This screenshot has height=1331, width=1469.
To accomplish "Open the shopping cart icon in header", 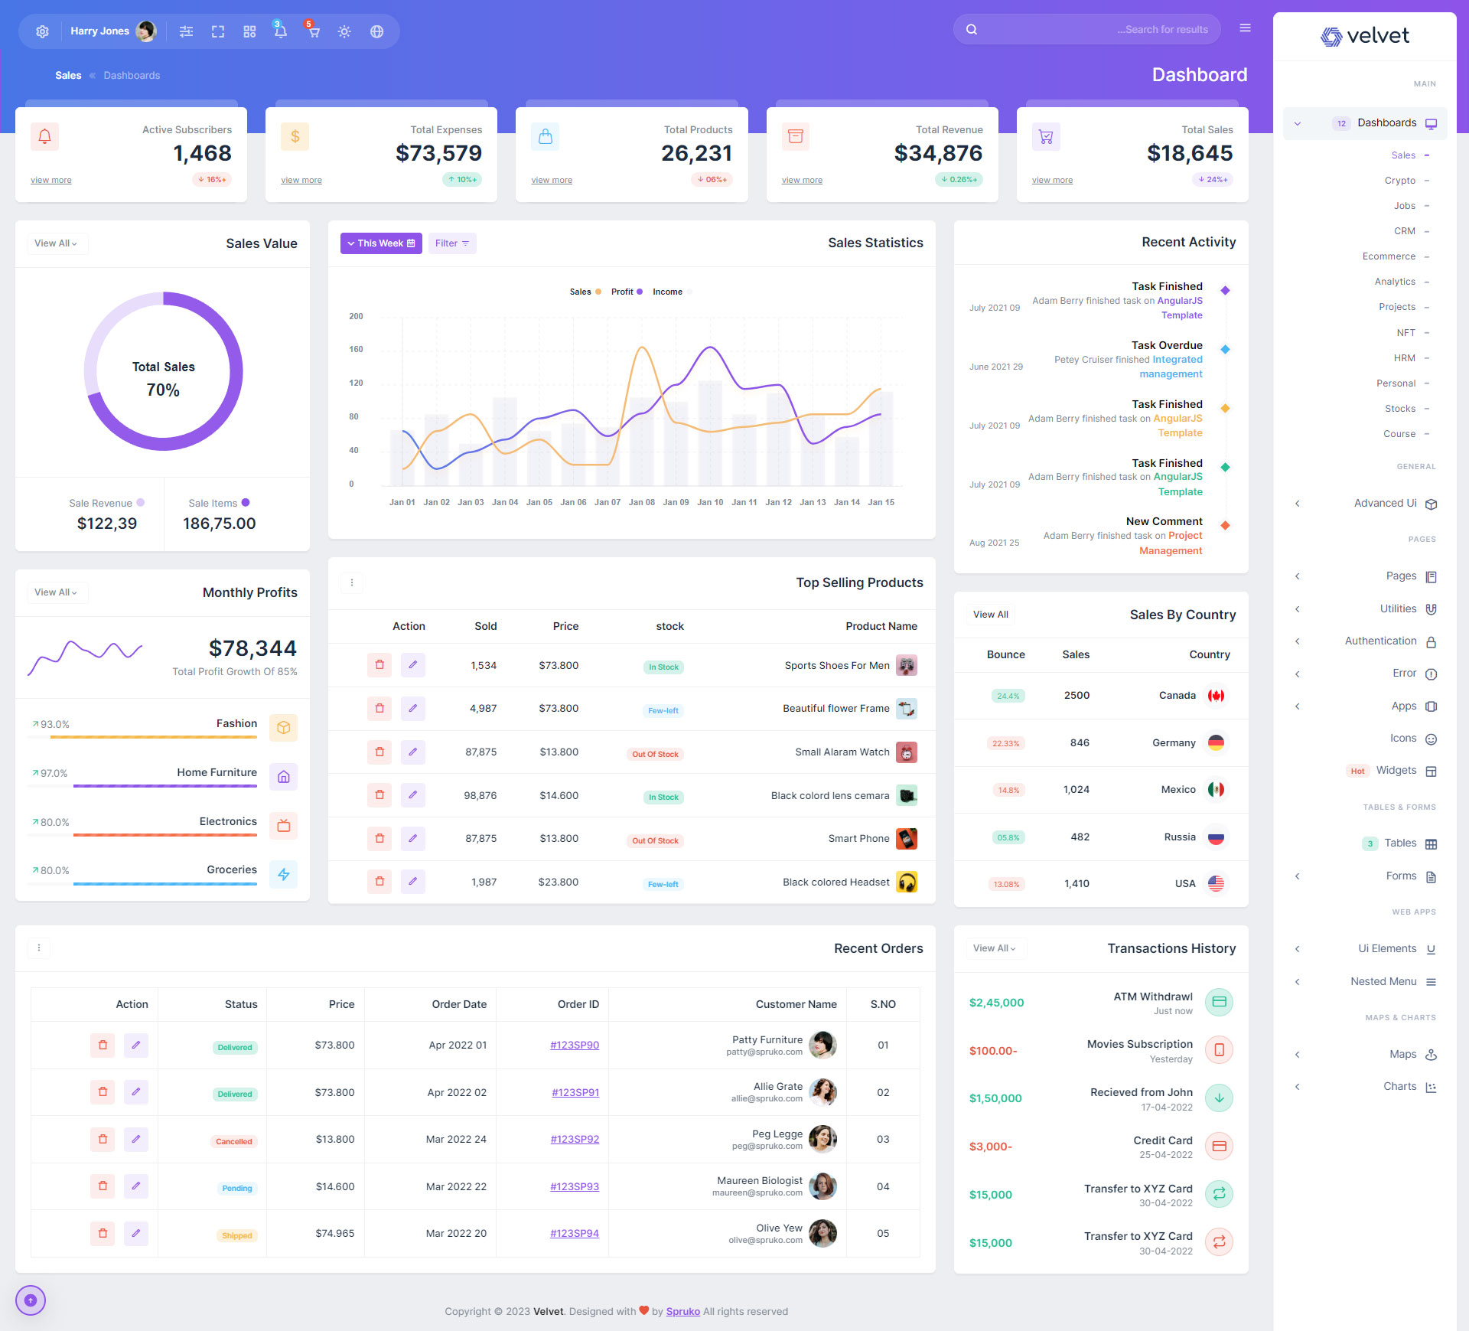I will coord(313,31).
